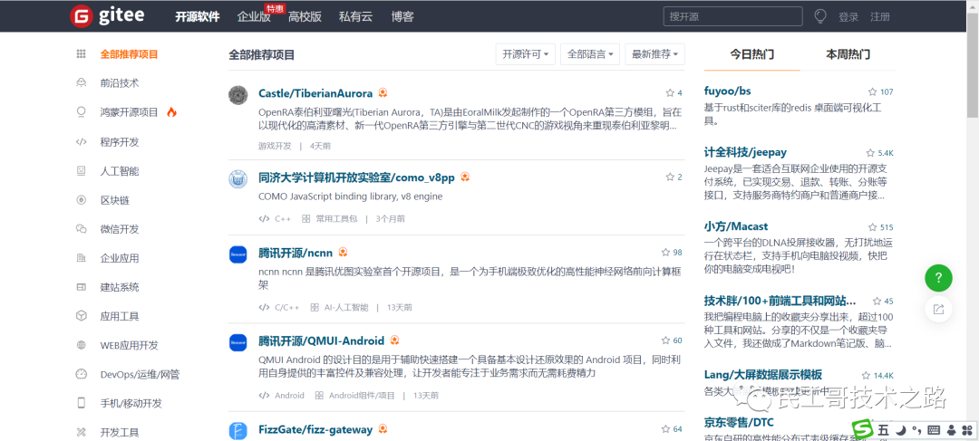
Task: Click the flame icon next to 鸿蒙开源项目
Action: (171, 112)
